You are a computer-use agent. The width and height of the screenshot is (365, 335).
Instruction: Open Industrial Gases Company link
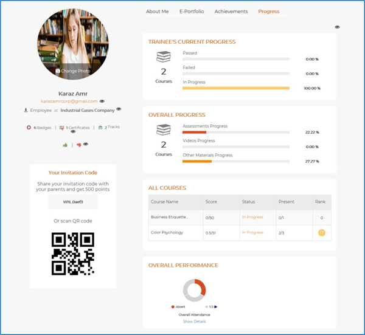pos(88,110)
